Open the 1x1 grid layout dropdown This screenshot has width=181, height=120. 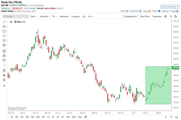click(91, 16)
